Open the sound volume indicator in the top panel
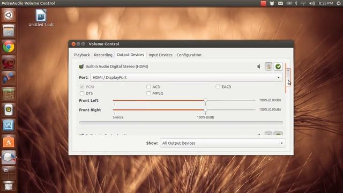 point(312,3)
